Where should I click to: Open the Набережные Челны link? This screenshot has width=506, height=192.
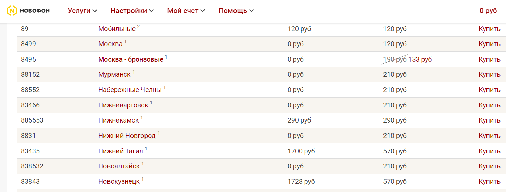pyautogui.click(x=130, y=90)
